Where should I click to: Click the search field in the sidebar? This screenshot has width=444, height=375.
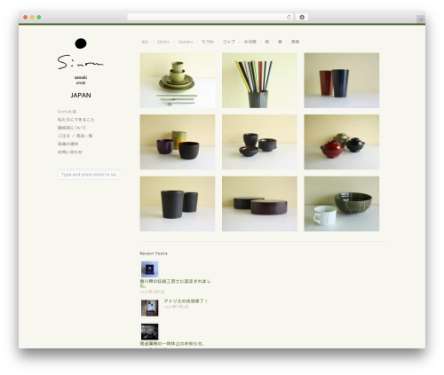pyautogui.click(x=89, y=175)
